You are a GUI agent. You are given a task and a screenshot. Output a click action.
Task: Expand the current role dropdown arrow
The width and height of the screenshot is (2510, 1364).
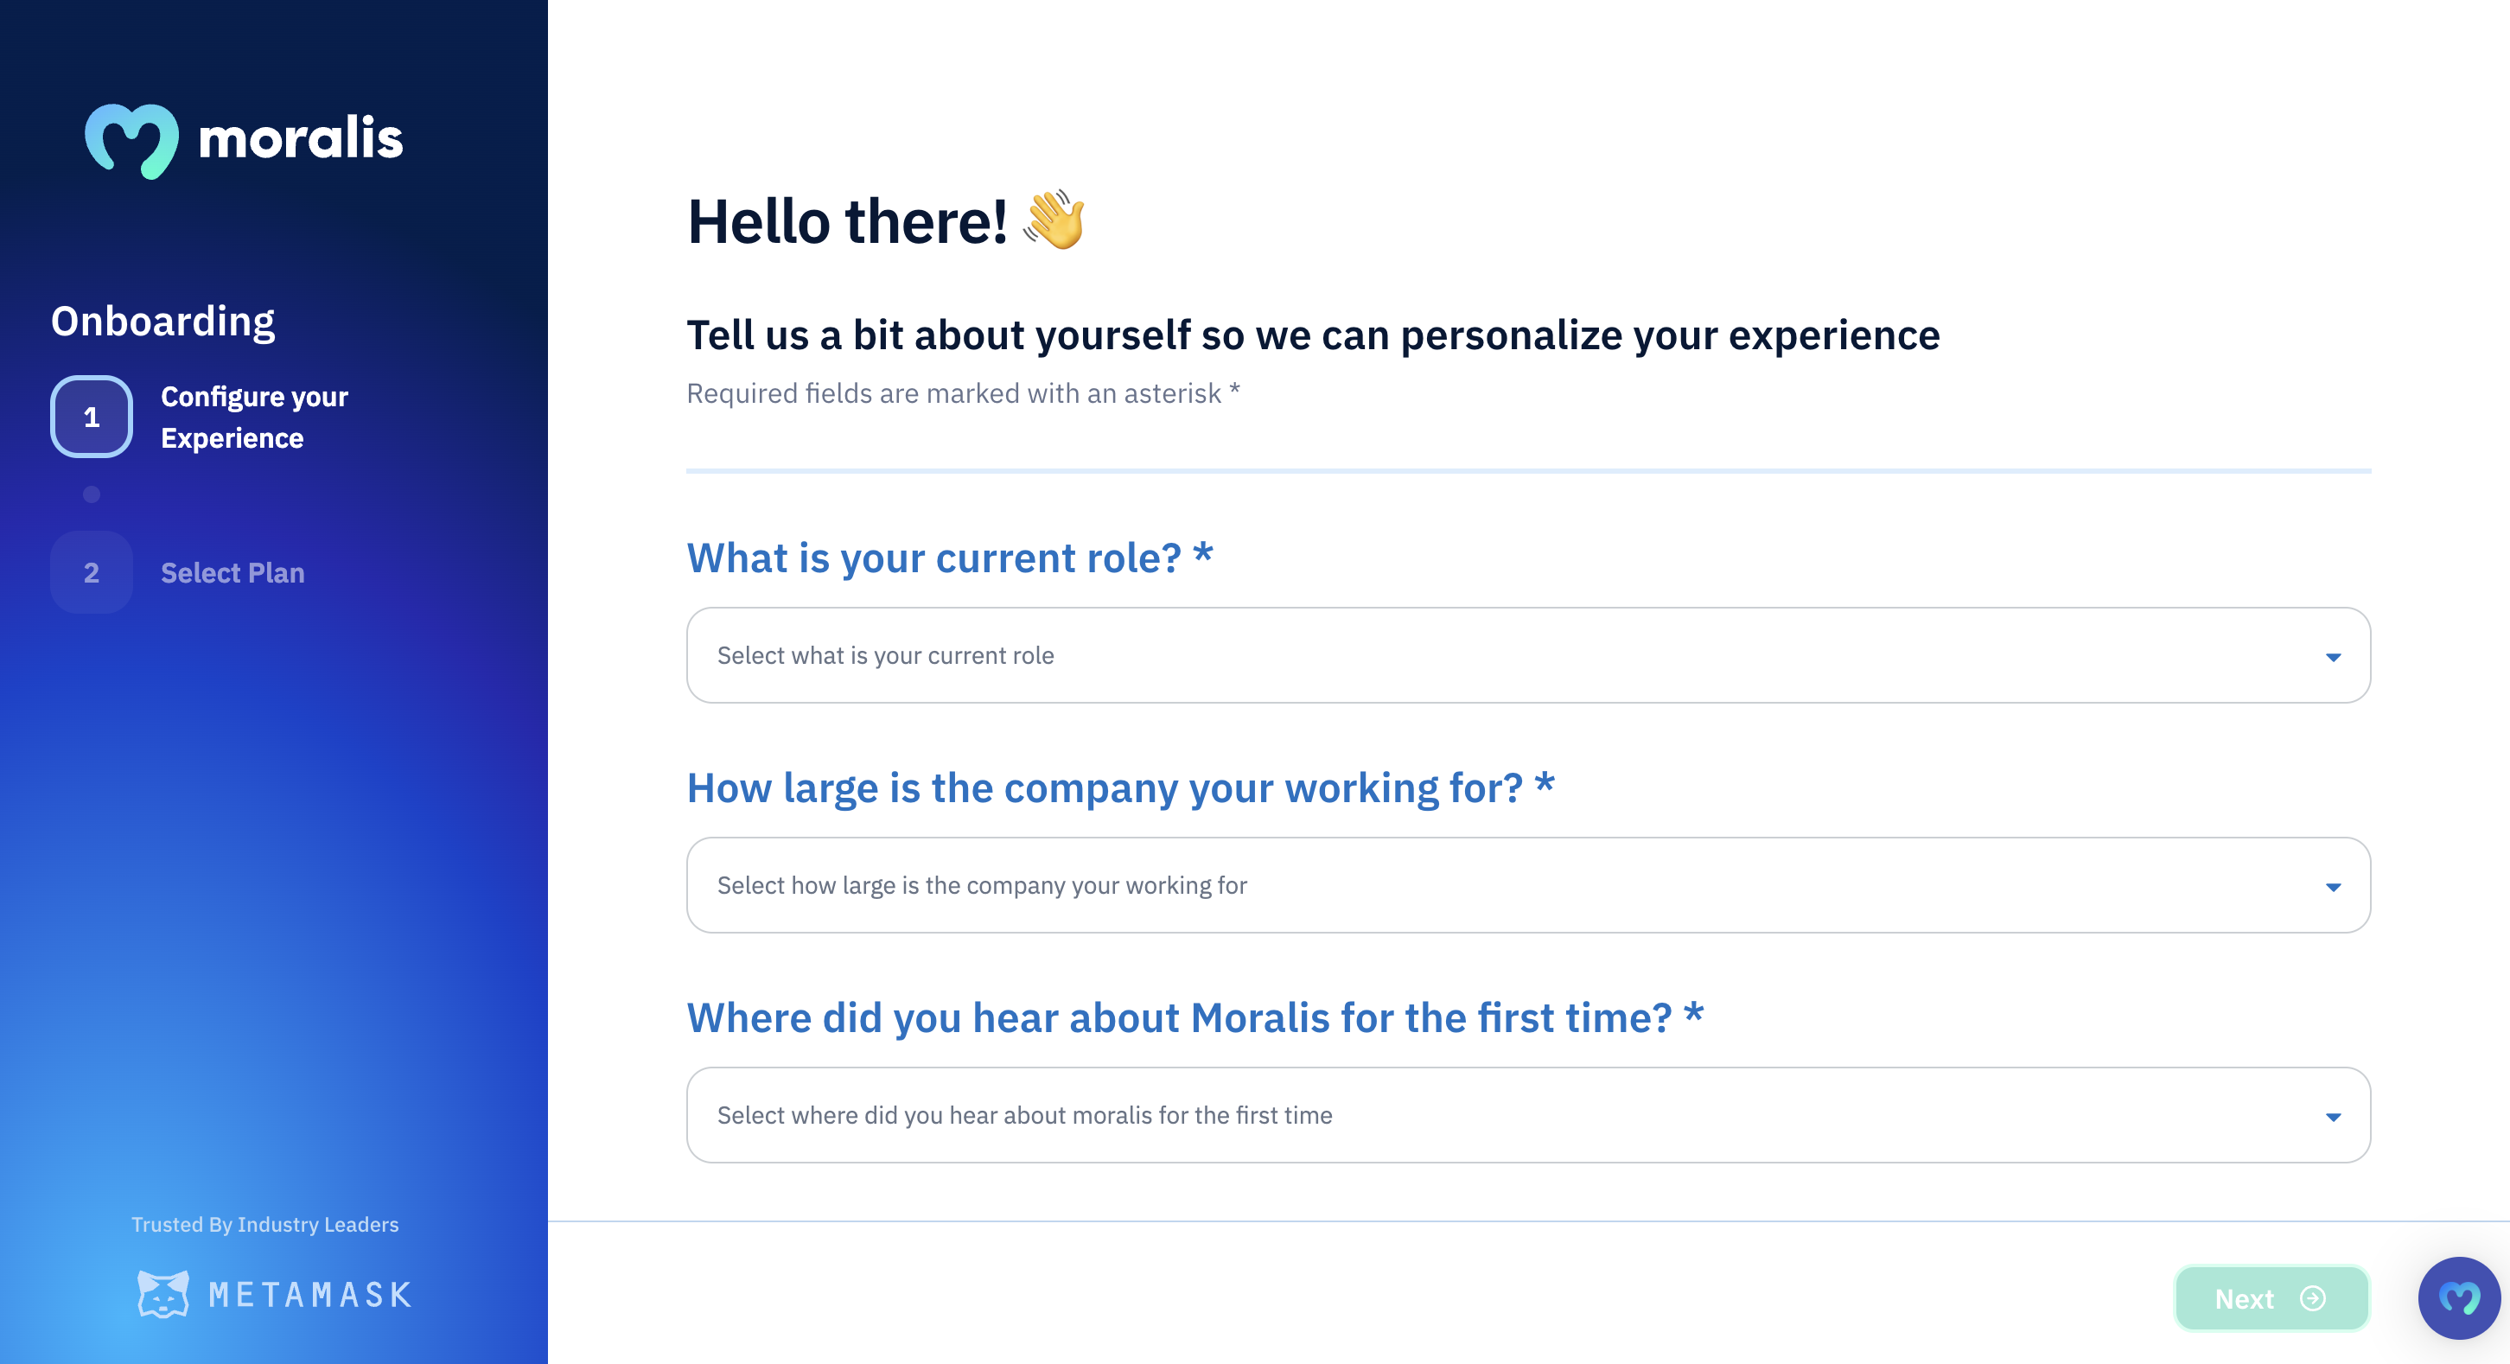[2333, 657]
